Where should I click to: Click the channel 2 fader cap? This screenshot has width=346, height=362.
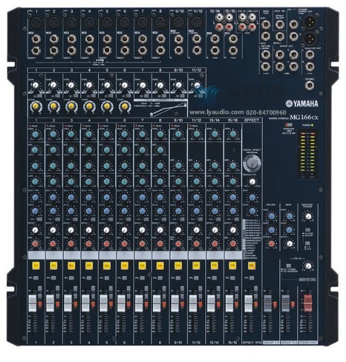click(x=50, y=303)
